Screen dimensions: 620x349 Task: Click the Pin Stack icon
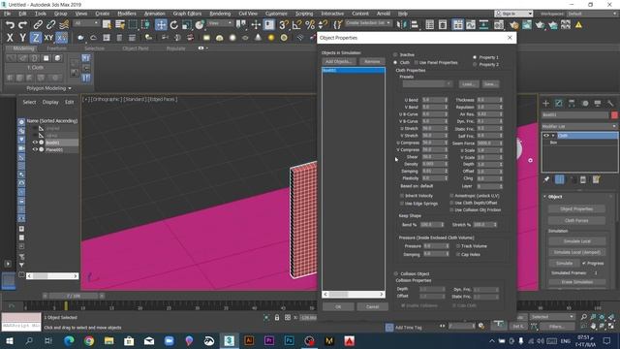click(x=546, y=179)
